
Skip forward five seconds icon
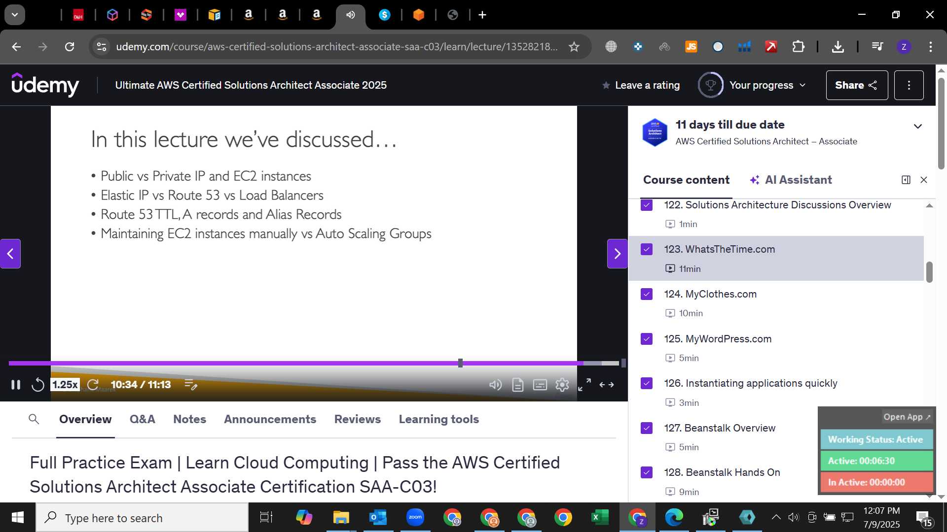(93, 385)
